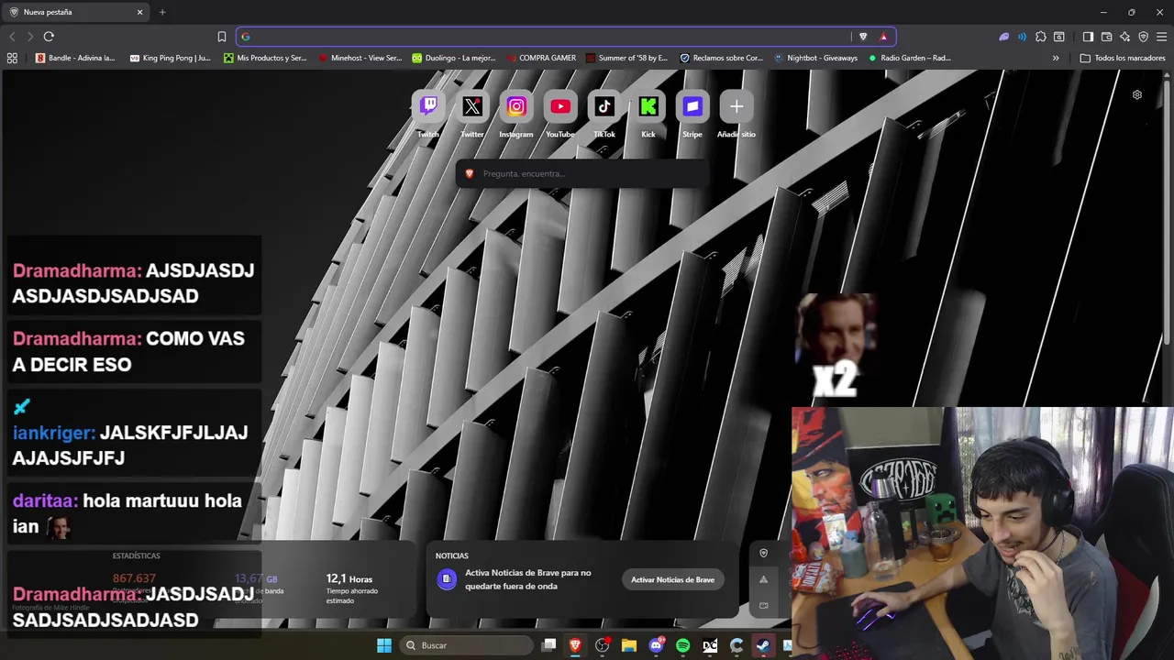Screen dimensions: 1174x660
Task: Reload the page with the refresh icon
Action: [49, 37]
